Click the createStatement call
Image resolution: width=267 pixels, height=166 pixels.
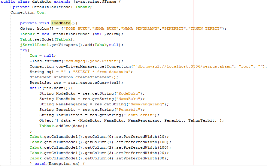[96, 77]
